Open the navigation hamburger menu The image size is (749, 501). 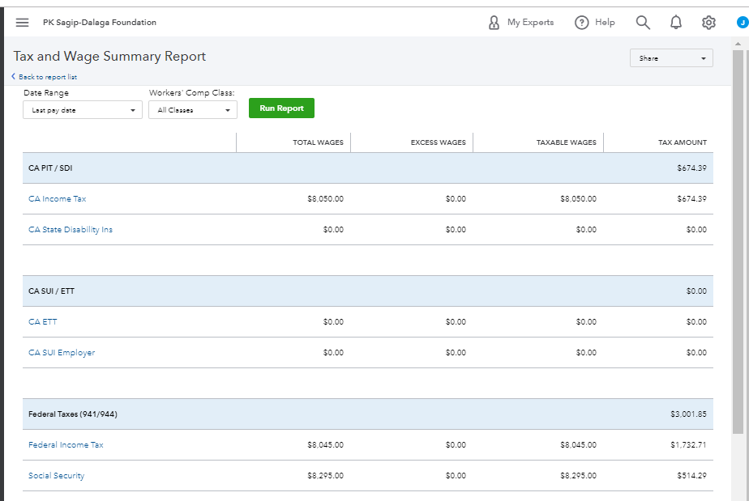click(x=22, y=22)
